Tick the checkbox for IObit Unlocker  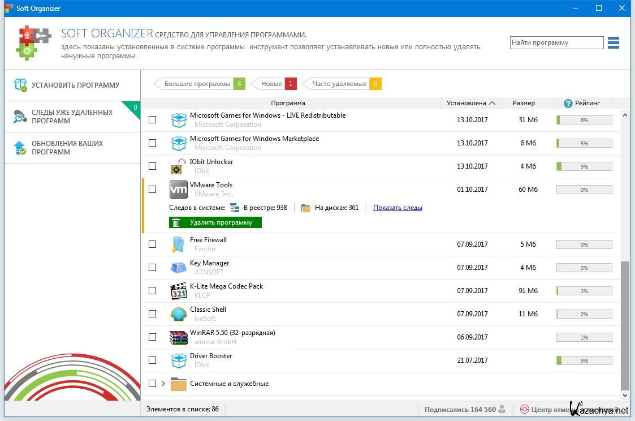coord(152,166)
